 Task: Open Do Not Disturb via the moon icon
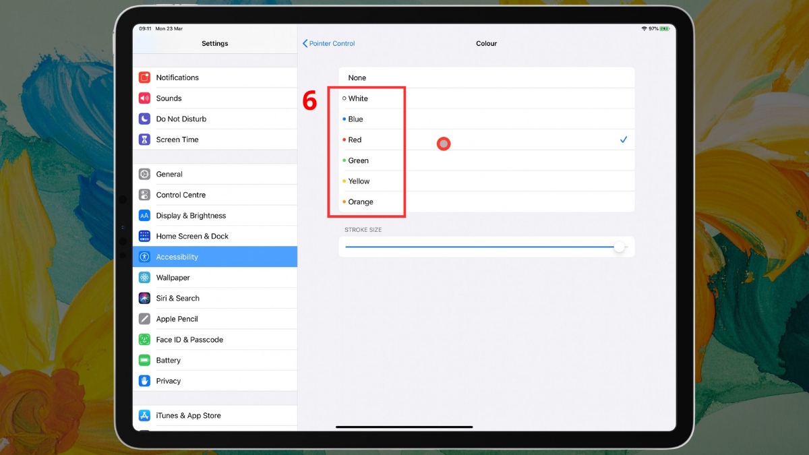144,119
